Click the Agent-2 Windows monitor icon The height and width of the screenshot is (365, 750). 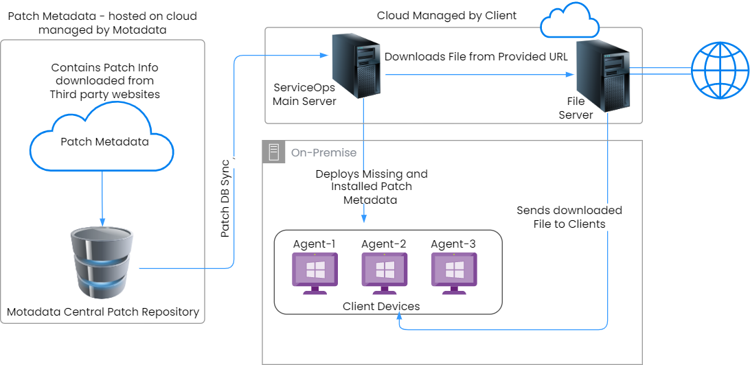click(384, 273)
